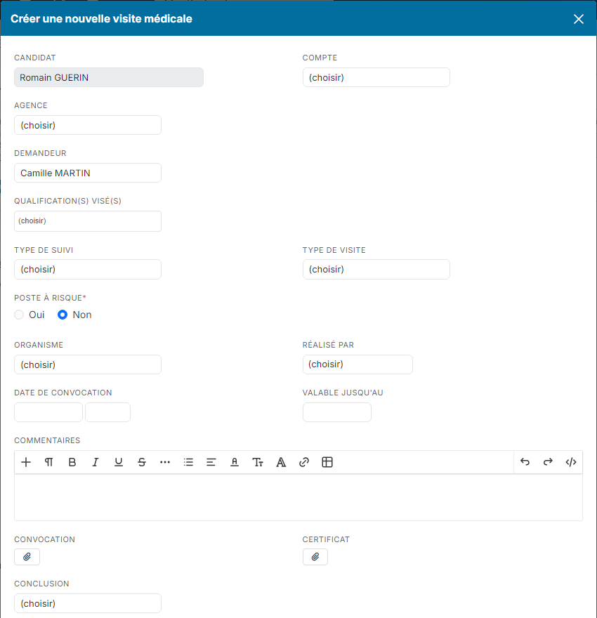597x618 pixels.
Task: Open text color tool with underlined A
Action: coord(235,462)
